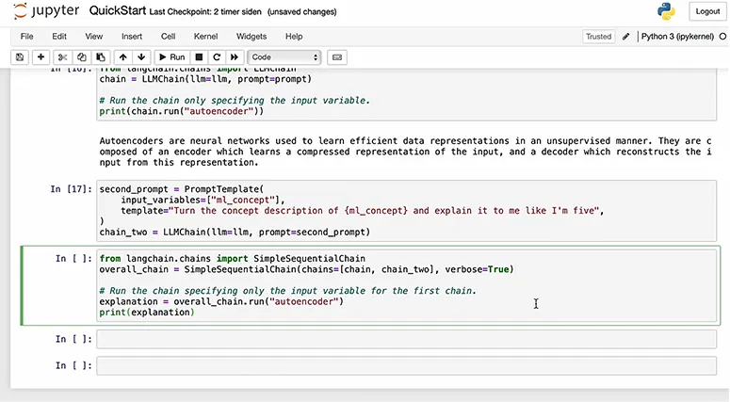This screenshot has width=730, height=402.
Task: Click the copy selected cells icon
Action: click(83, 57)
